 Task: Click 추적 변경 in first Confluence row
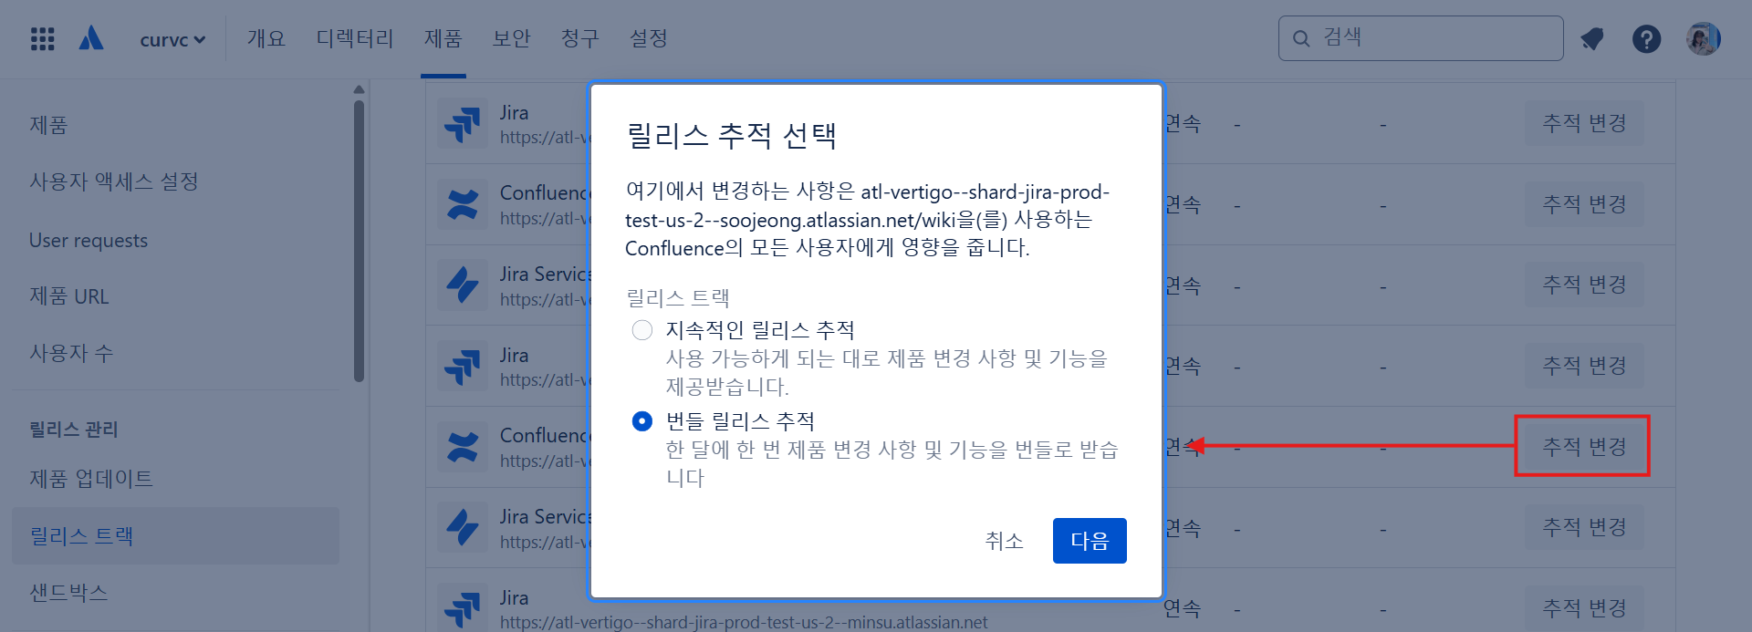[1584, 204]
